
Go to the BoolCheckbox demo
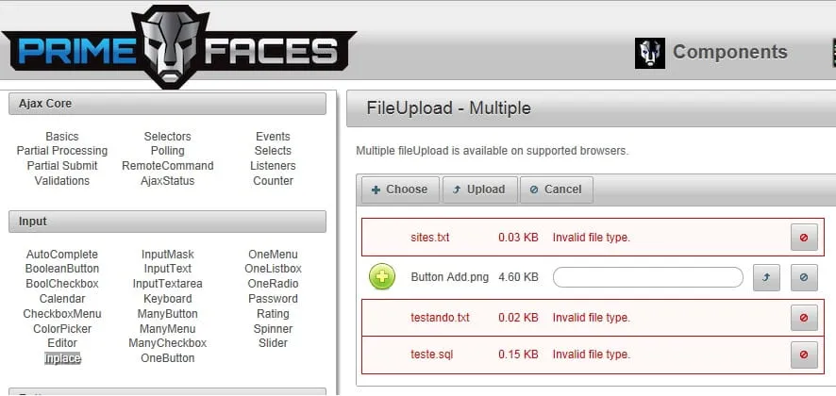tap(62, 284)
